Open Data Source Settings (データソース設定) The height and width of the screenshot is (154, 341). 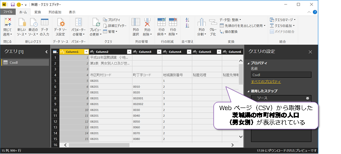click(x=61, y=22)
